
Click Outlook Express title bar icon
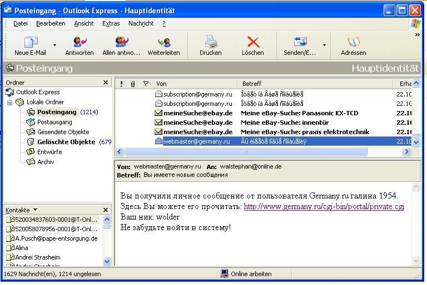click(x=8, y=11)
